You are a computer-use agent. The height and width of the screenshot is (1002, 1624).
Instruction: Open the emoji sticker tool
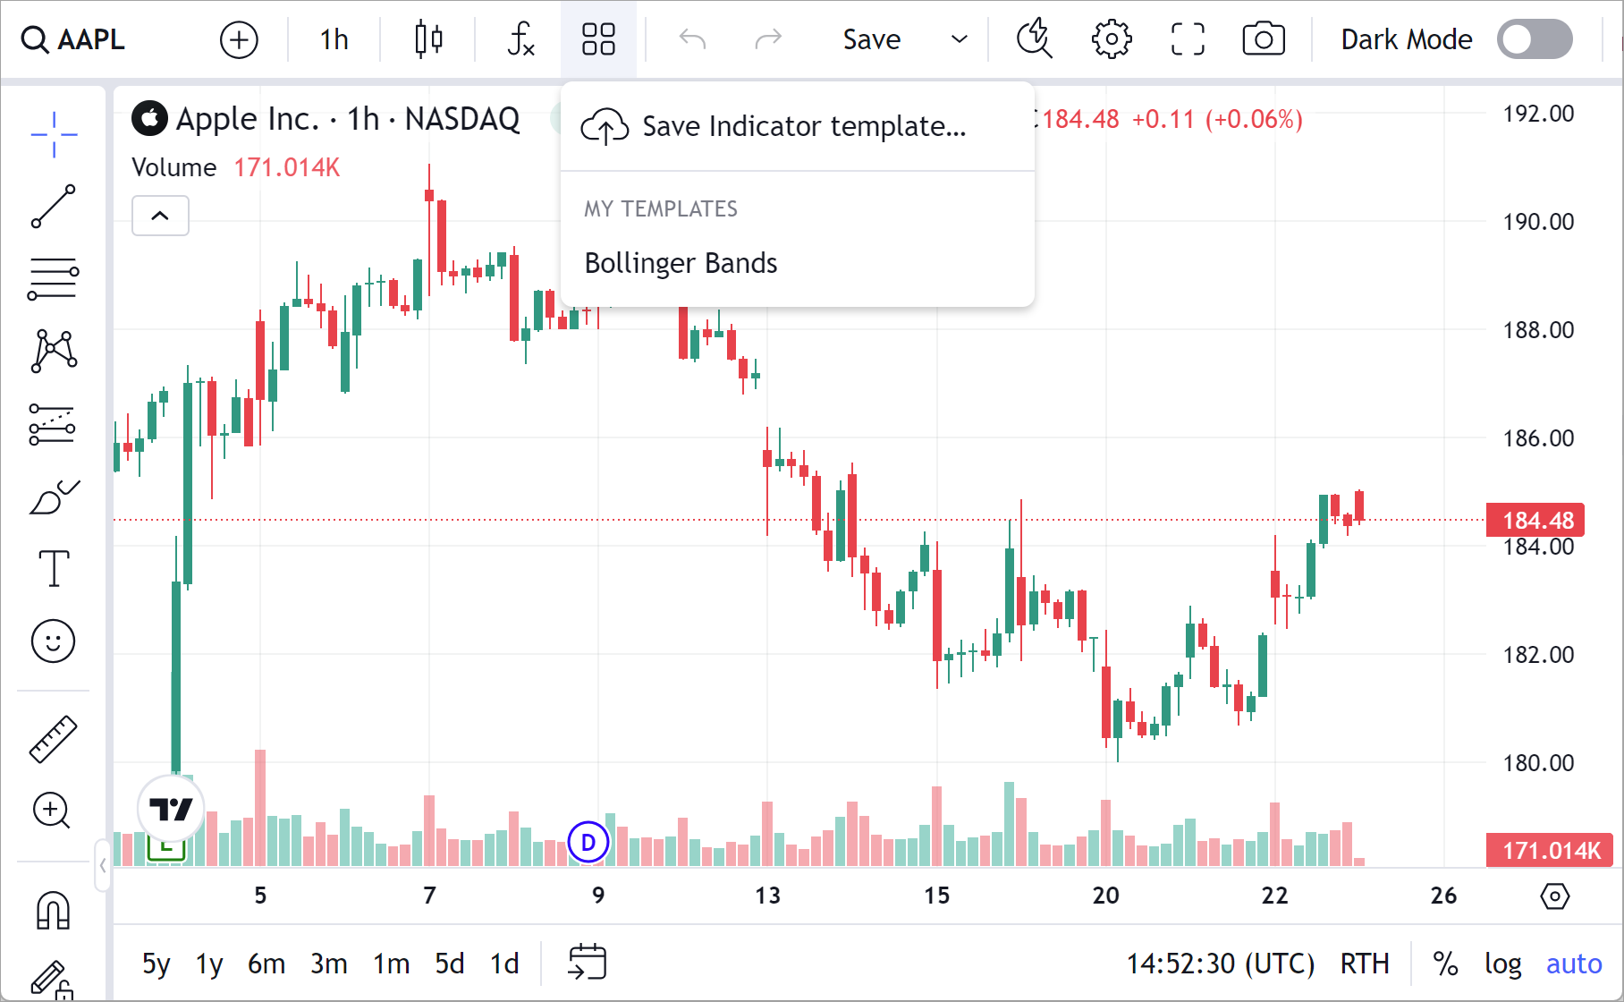pyautogui.click(x=52, y=641)
